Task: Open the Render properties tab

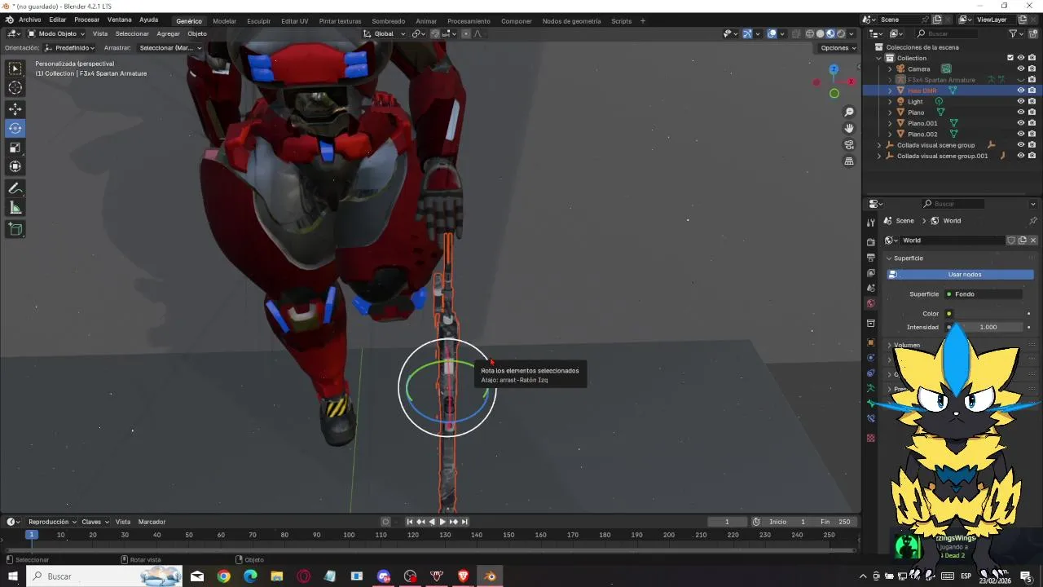Action: coord(871,242)
